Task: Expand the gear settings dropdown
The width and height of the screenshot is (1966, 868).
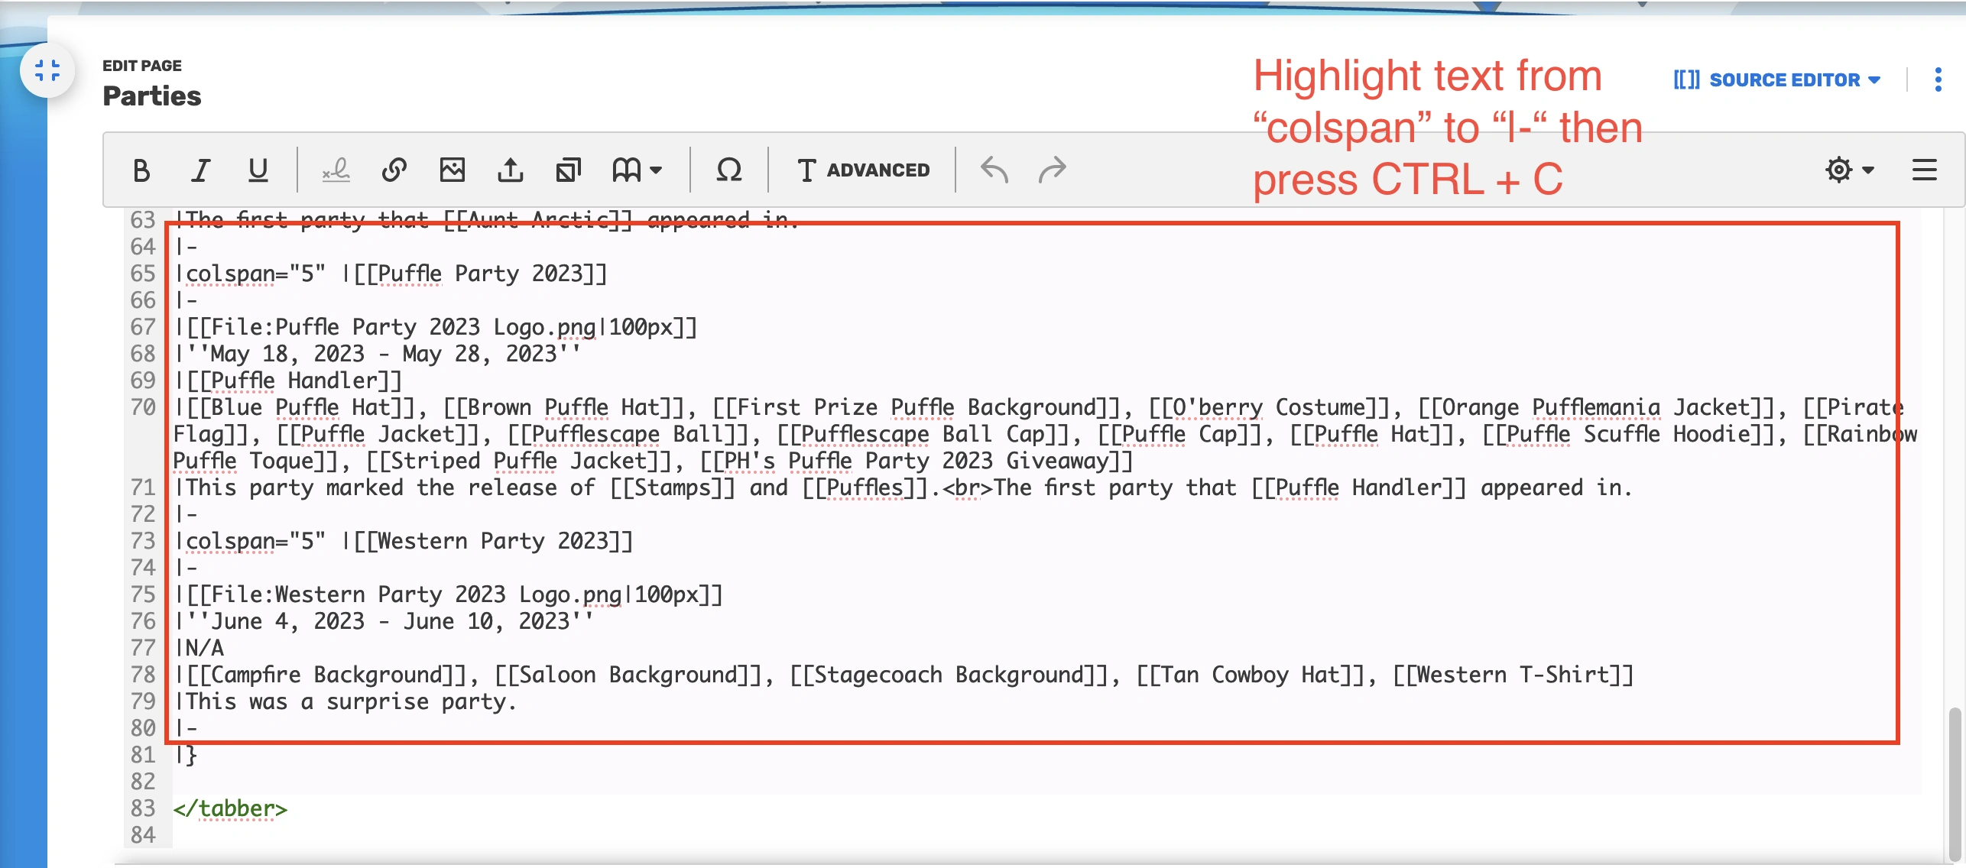Action: pos(1849,170)
